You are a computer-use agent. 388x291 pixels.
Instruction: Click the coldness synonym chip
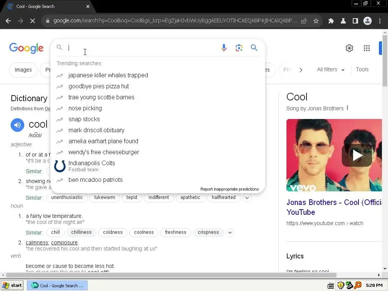(113, 232)
